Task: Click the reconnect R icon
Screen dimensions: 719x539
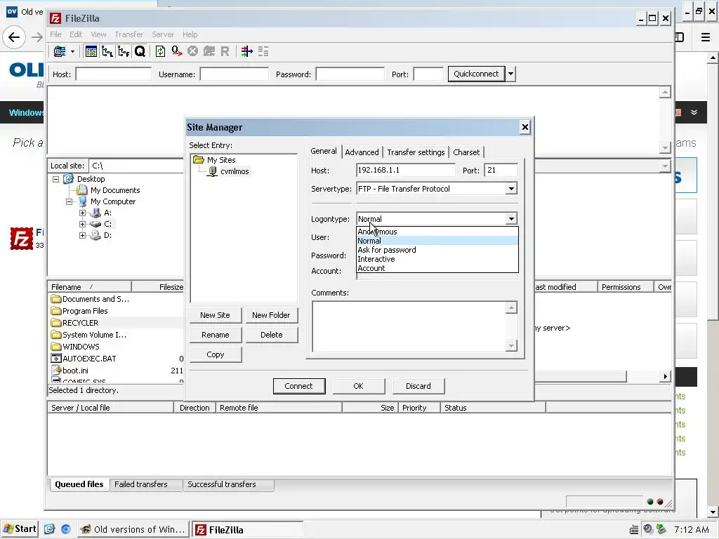Action: 225,51
